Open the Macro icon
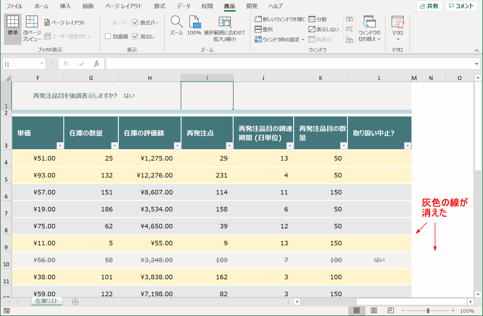This screenshot has height=316, width=483. [397, 22]
